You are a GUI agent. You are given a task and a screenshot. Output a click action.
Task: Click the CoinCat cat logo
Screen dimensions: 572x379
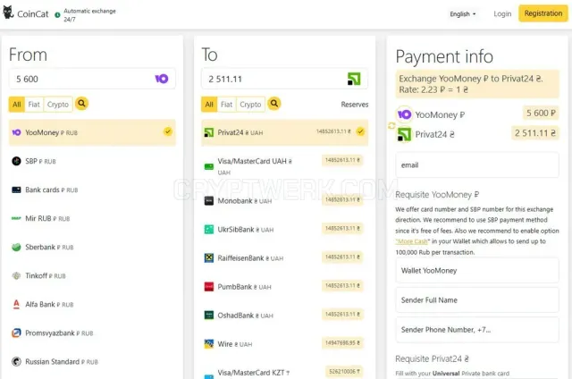click(8, 13)
